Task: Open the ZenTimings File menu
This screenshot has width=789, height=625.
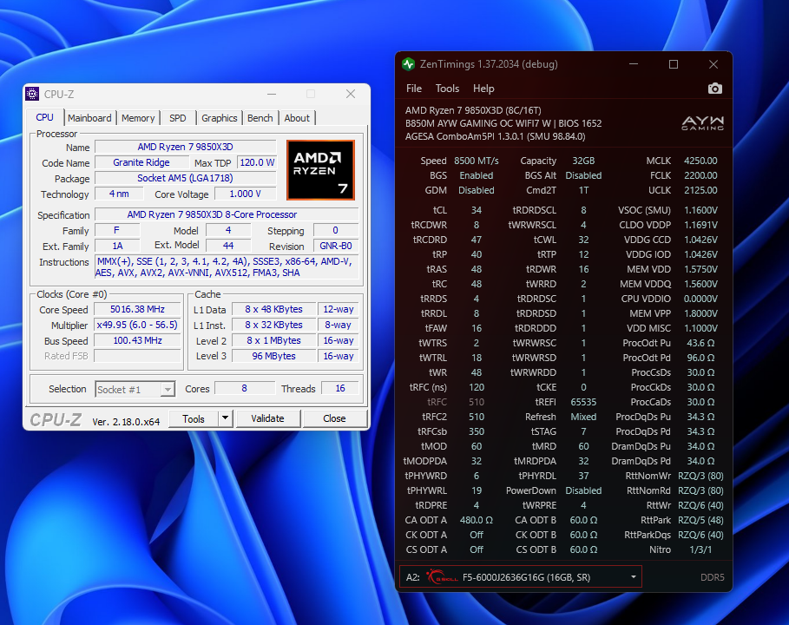Action: pyautogui.click(x=414, y=89)
